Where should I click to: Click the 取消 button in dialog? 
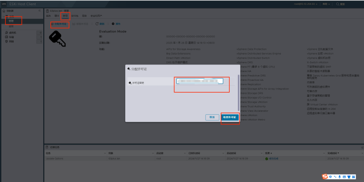click(x=212, y=117)
